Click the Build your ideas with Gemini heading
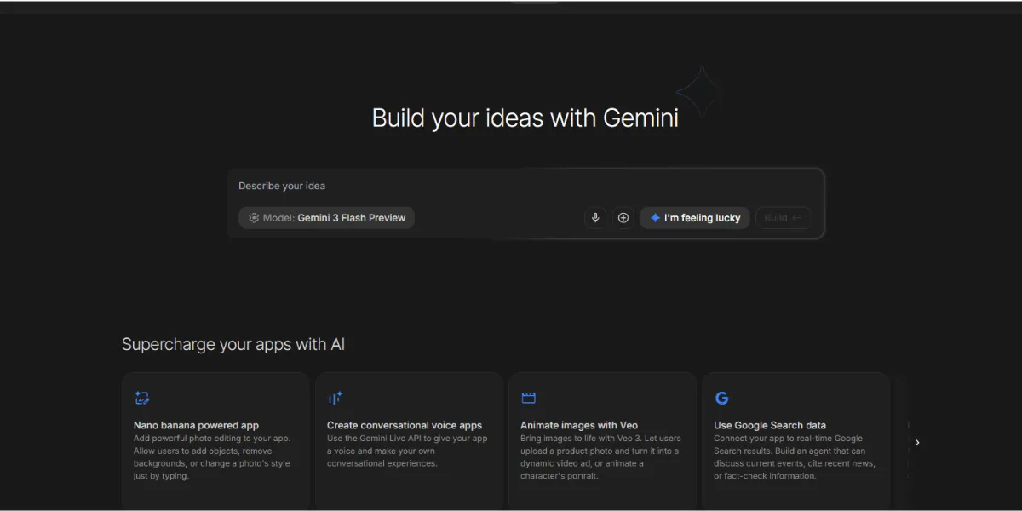 [x=525, y=118]
